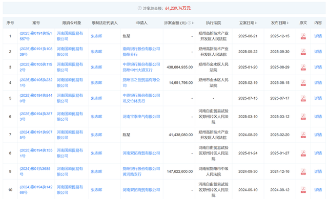The height and width of the screenshot is (199, 328).
Task: Open PDF original for row 8
Action: point(303,153)
